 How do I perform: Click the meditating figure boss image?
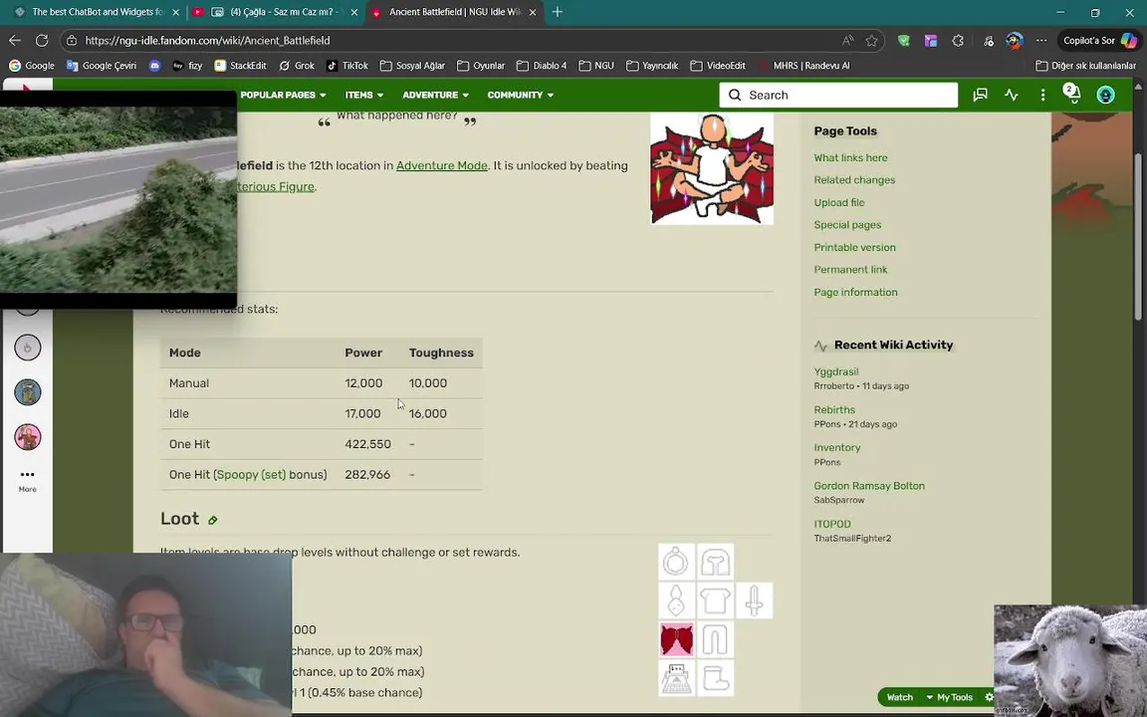pyautogui.click(x=712, y=167)
